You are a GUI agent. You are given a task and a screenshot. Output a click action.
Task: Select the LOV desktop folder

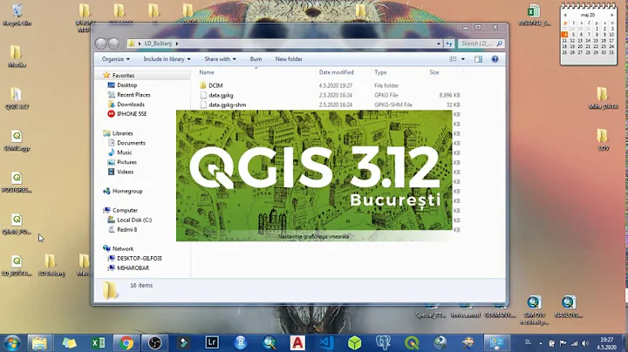(603, 139)
